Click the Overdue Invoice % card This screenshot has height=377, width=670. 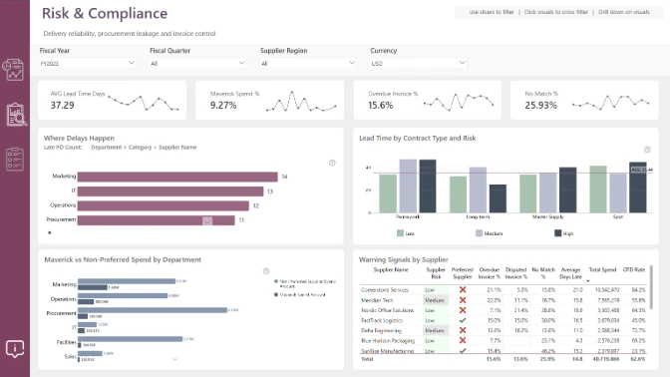click(428, 100)
